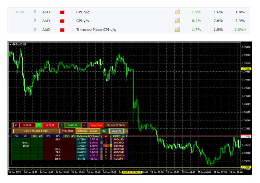
Task: Click the bottom yellow 1.73147 price label
Action: [246, 167]
